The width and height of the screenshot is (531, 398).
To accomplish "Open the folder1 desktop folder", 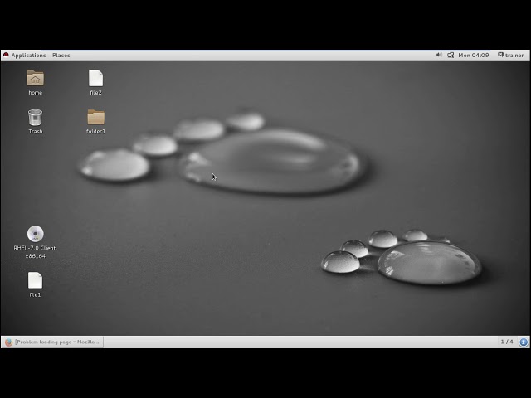I will pos(95,118).
